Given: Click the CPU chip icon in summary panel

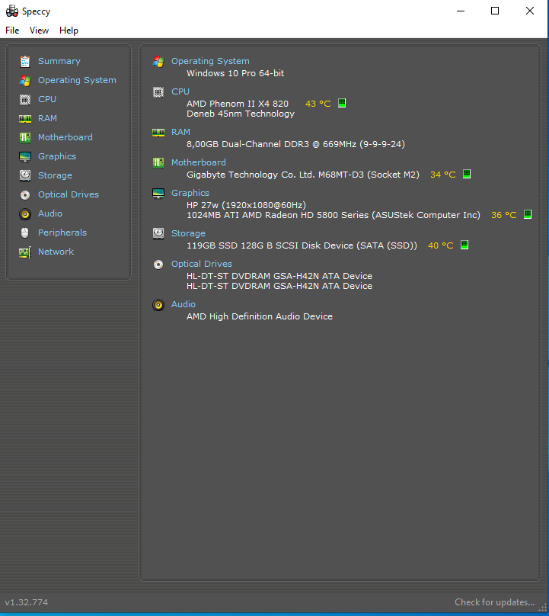Looking at the screenshot, I should 158,92.
